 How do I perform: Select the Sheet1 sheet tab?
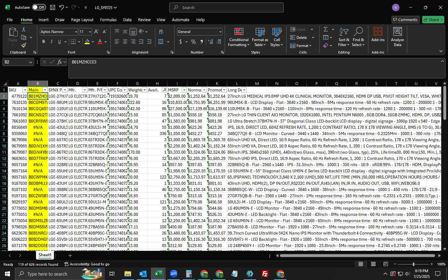click(x=45, y=255)
